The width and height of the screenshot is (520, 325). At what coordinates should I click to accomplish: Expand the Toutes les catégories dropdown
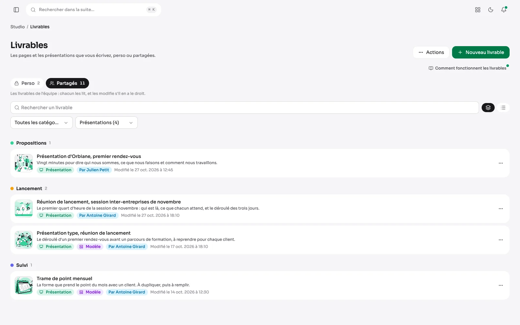pos(42,123)
